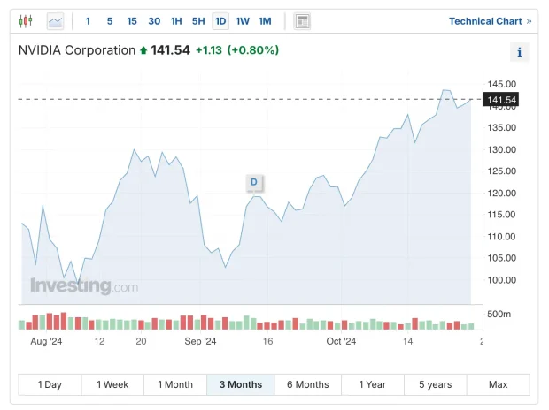549x410 pixels.
Task: Select the 1 Day range tab
Action: 50,384
